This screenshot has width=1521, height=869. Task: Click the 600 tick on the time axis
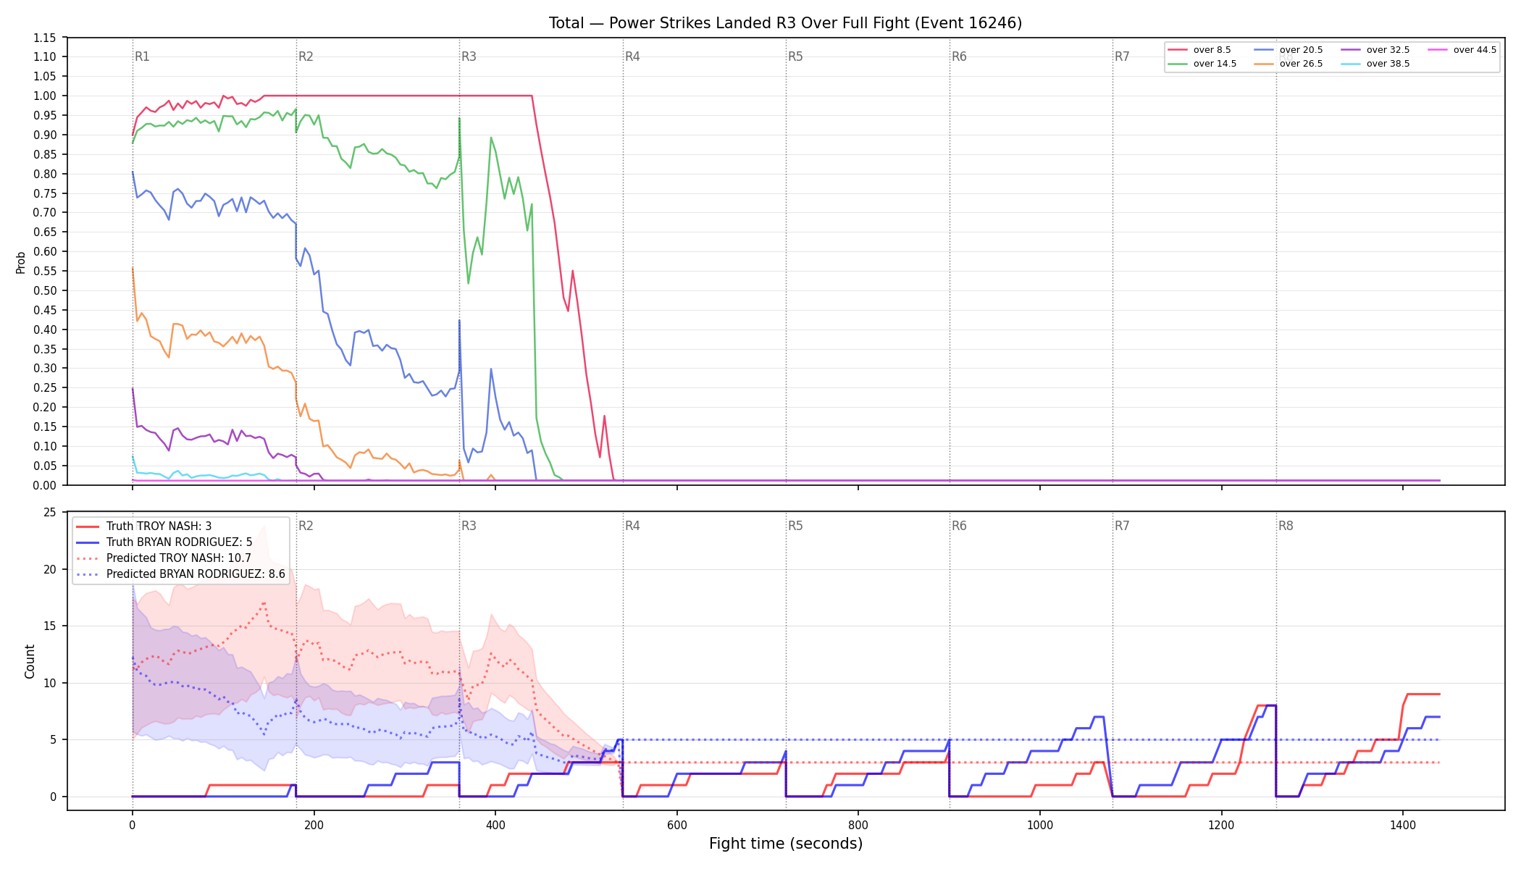point(676,825)
